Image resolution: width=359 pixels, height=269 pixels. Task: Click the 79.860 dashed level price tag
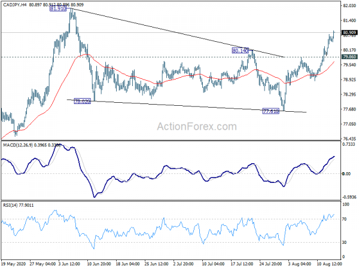tap(349, 57)
